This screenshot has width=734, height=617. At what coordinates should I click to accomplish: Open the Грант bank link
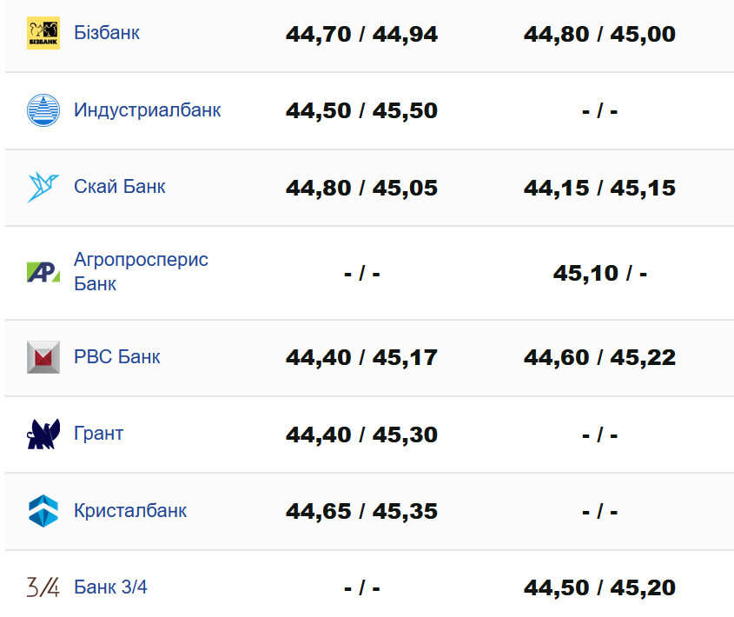click(x=99, y=434)
